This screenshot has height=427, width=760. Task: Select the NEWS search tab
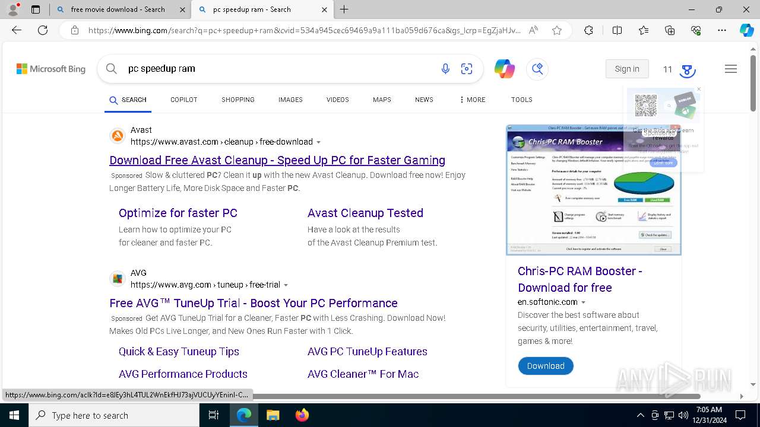(x=424, y=100)
